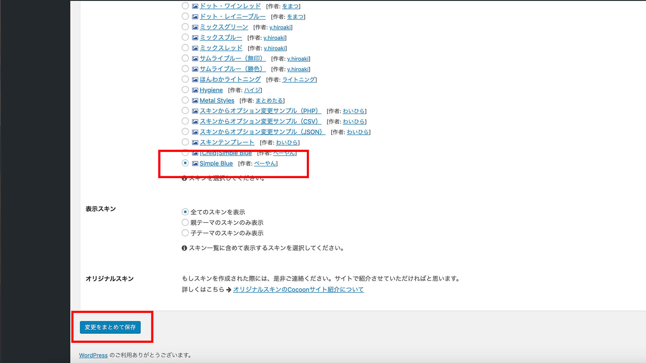
Task: Click the preview icon beside サムライブルー（勝色）
Action: (x=195, y=69)
